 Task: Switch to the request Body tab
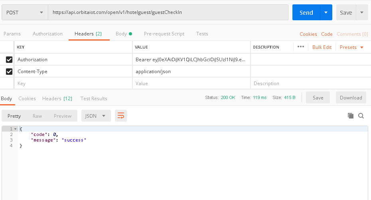click(123, 34)
